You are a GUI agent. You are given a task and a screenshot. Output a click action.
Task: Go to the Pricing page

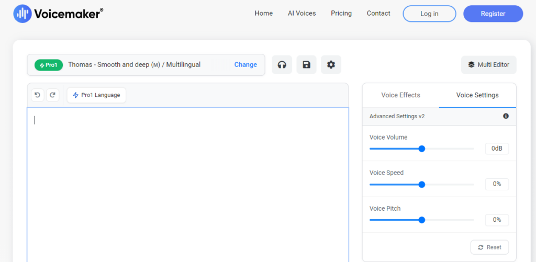(x=341, y=14)
